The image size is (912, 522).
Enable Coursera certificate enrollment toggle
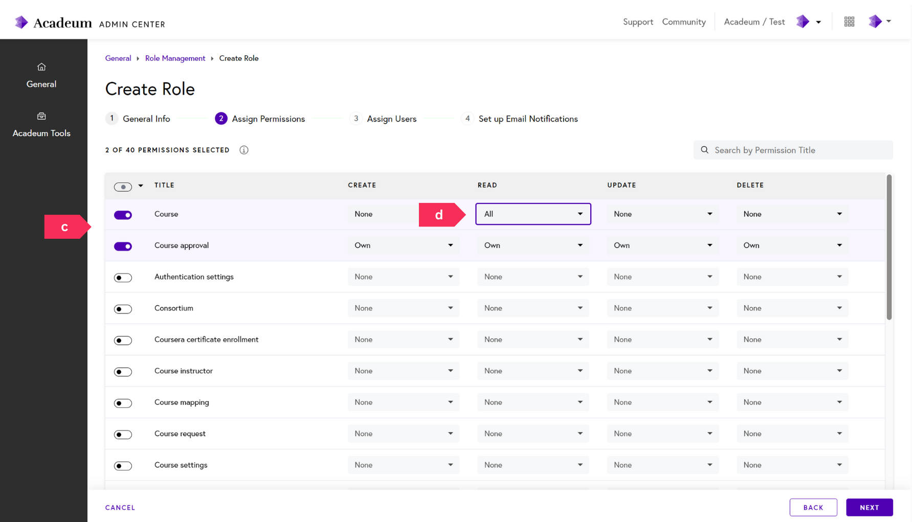[x=123, y=341]
